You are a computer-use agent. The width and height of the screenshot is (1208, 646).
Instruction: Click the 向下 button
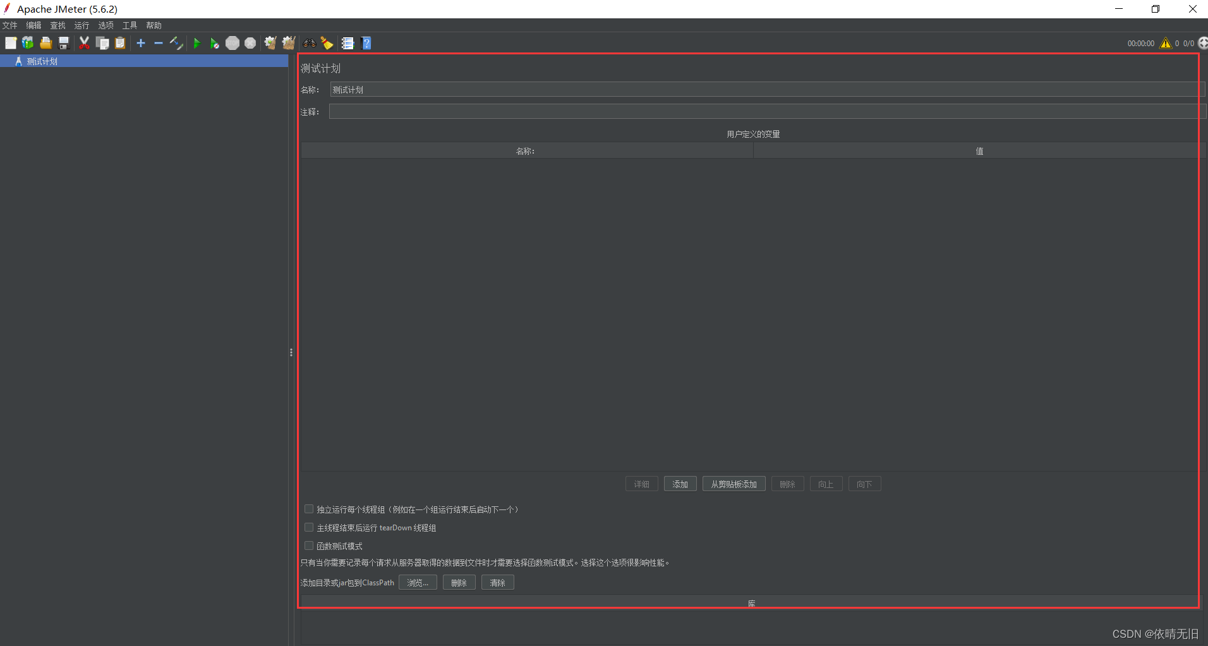[x=865, y=484]
